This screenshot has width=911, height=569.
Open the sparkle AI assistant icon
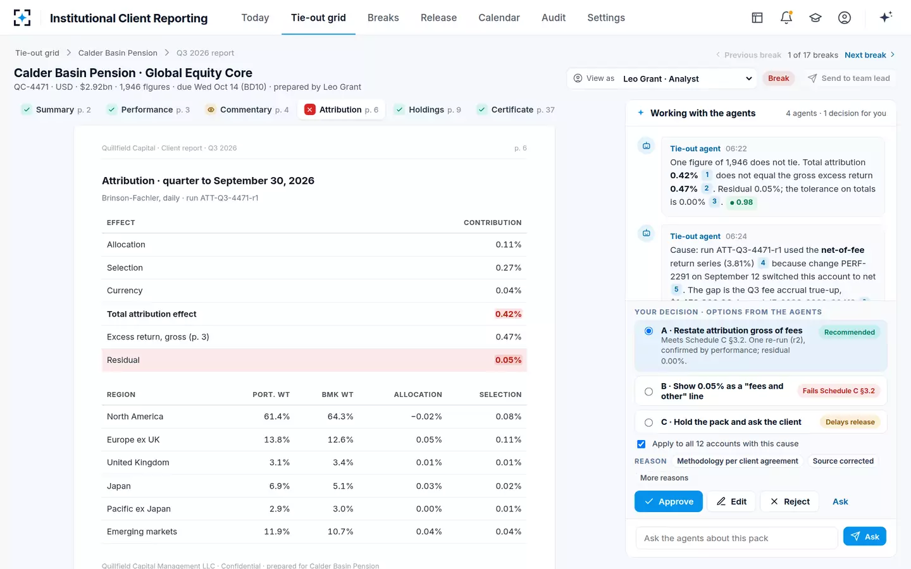coord(886,17)
